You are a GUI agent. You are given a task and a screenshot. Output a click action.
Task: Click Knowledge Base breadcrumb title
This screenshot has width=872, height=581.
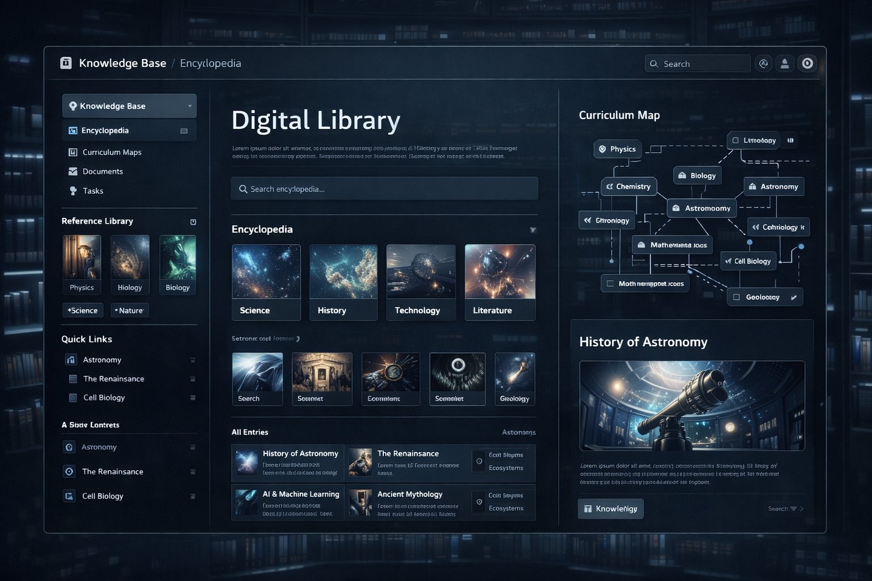coord(122,64)
